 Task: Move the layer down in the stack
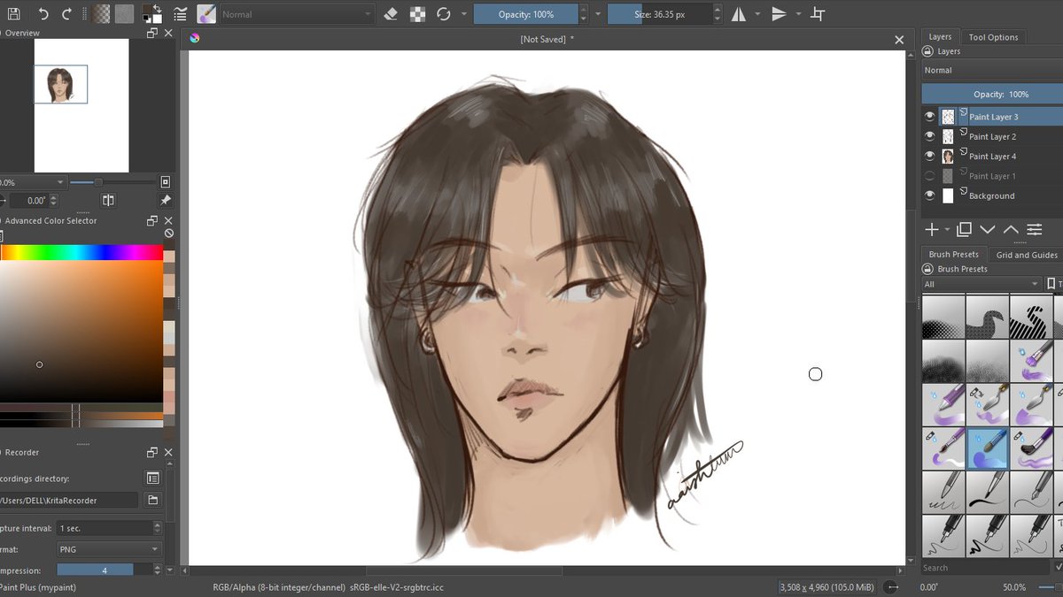click(x=988, y=230)
